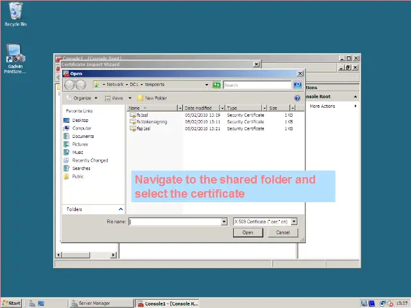Create a New Folder from toolbar
This screenshot has height=308, width=411.
(152, 98)
